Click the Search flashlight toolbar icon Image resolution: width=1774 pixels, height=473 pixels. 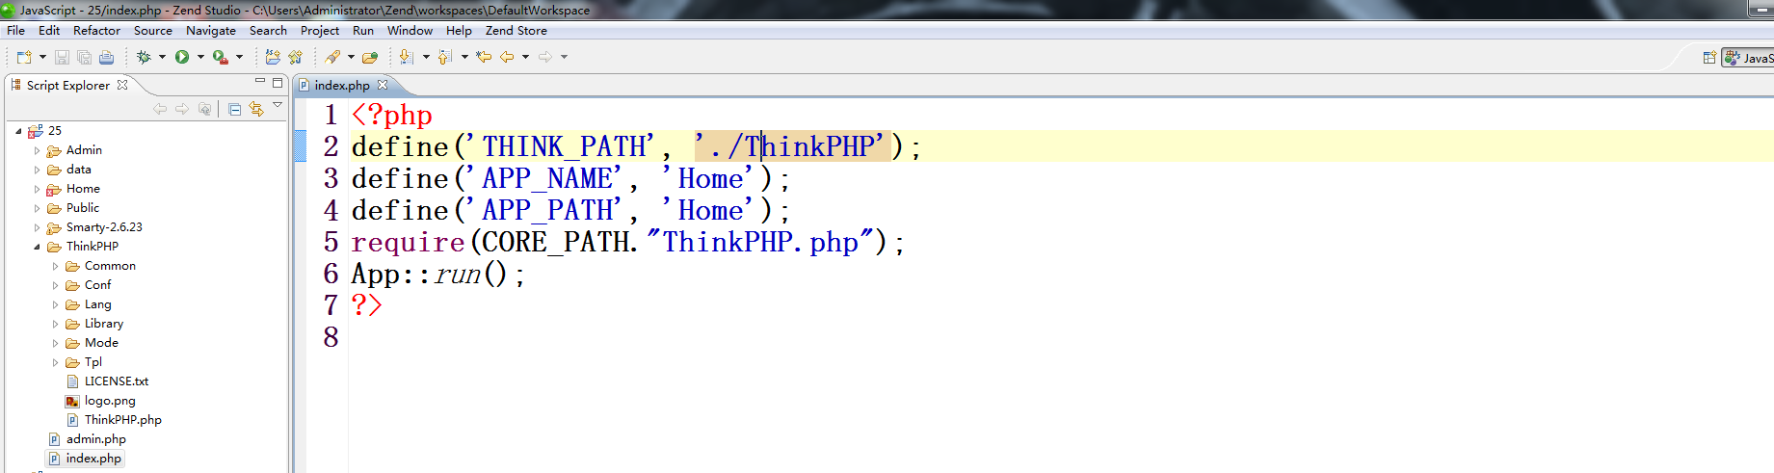click(332, 57)
